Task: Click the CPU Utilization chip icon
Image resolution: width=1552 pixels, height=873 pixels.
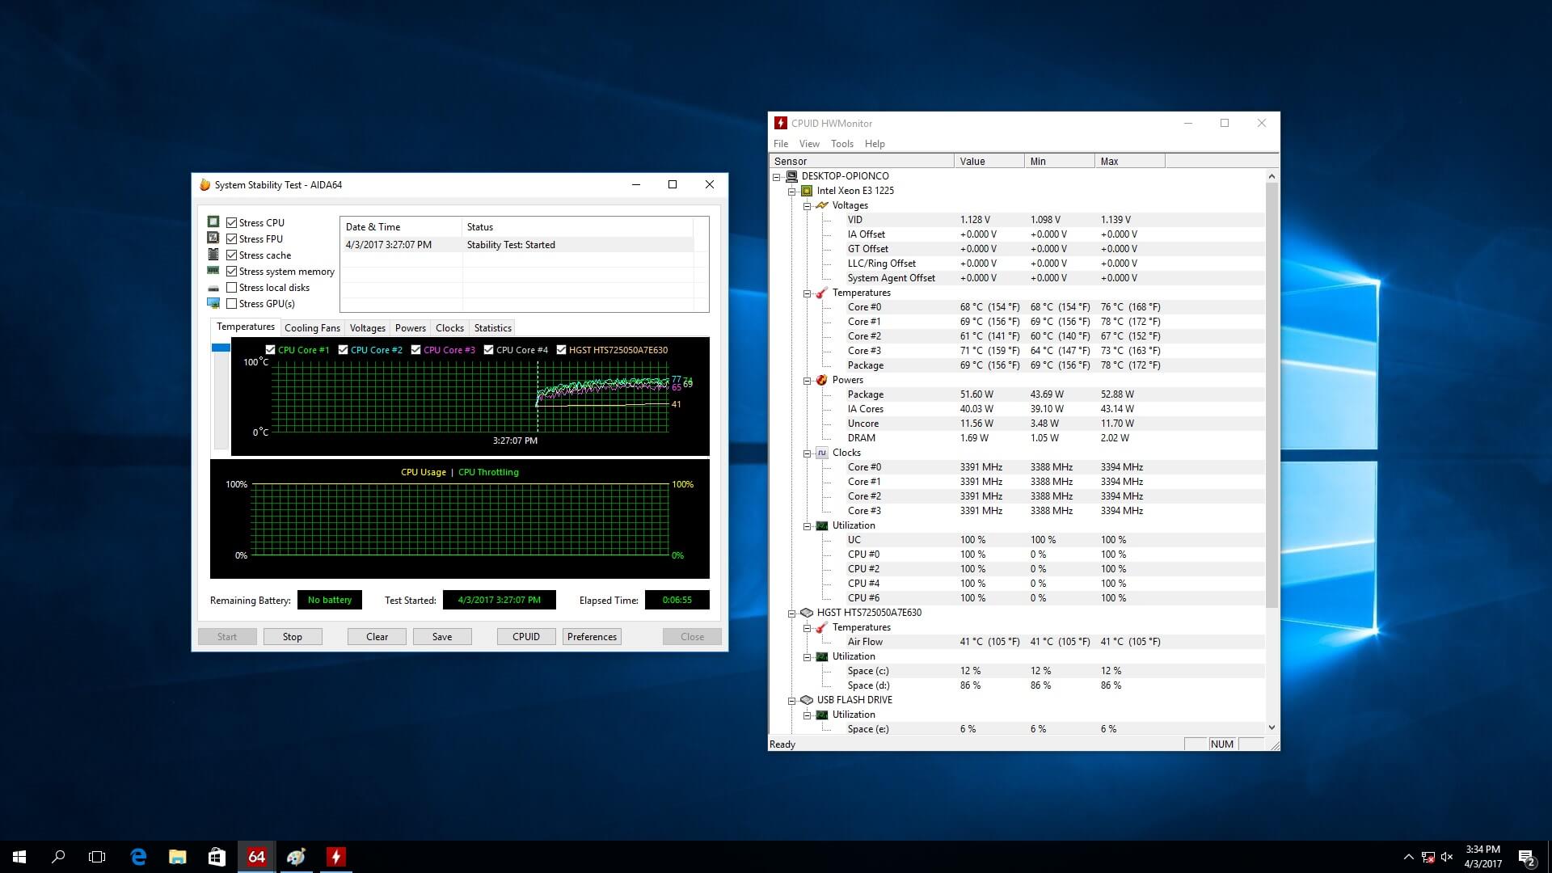Action: (822, 525)
